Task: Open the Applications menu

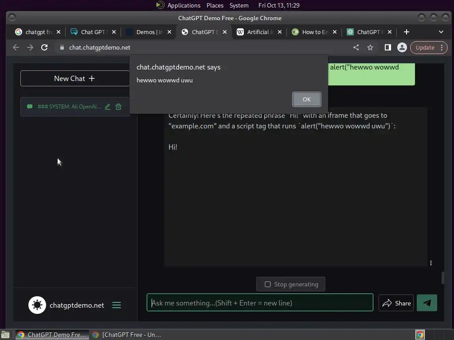Action: (178, 5)
